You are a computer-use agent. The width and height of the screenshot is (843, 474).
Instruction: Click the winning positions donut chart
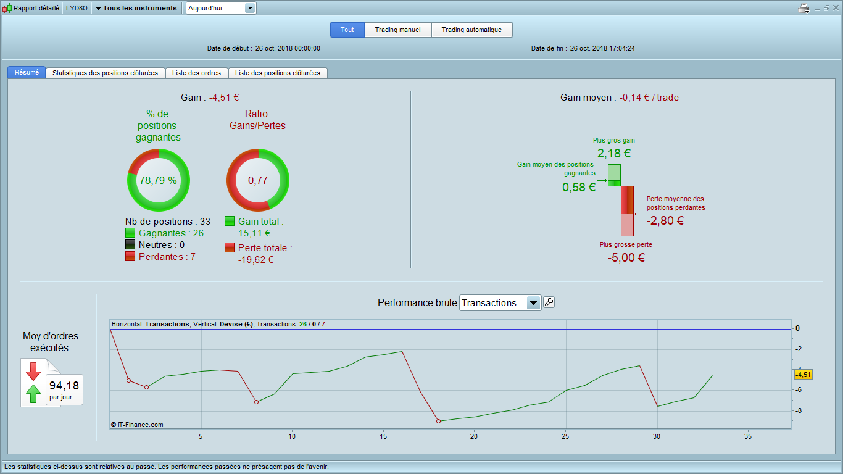coord(158,180)
